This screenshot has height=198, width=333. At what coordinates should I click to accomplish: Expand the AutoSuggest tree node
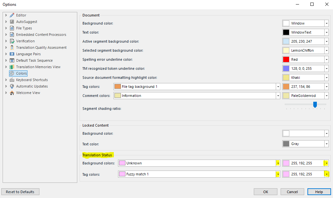(6, 22)
